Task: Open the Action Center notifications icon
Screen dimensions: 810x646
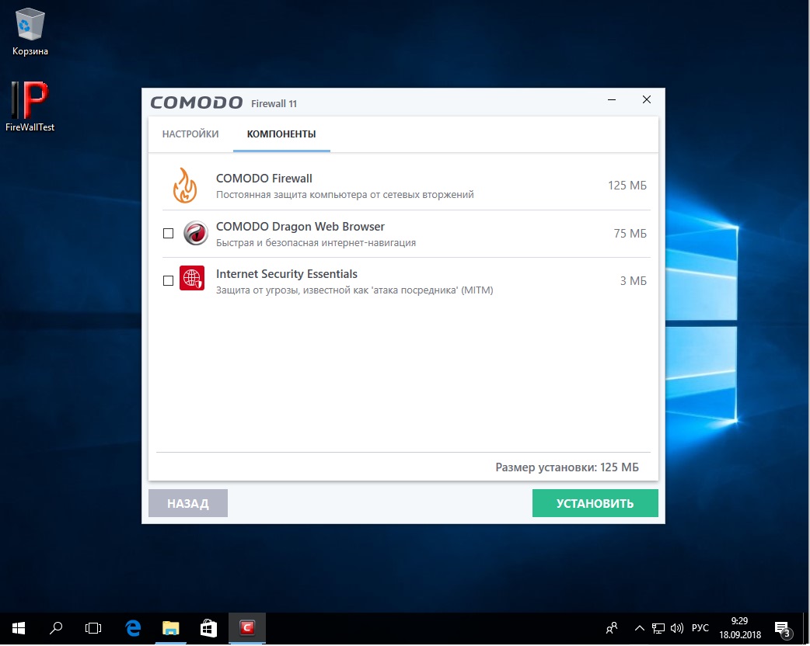Action: click(x=783, y=628)
